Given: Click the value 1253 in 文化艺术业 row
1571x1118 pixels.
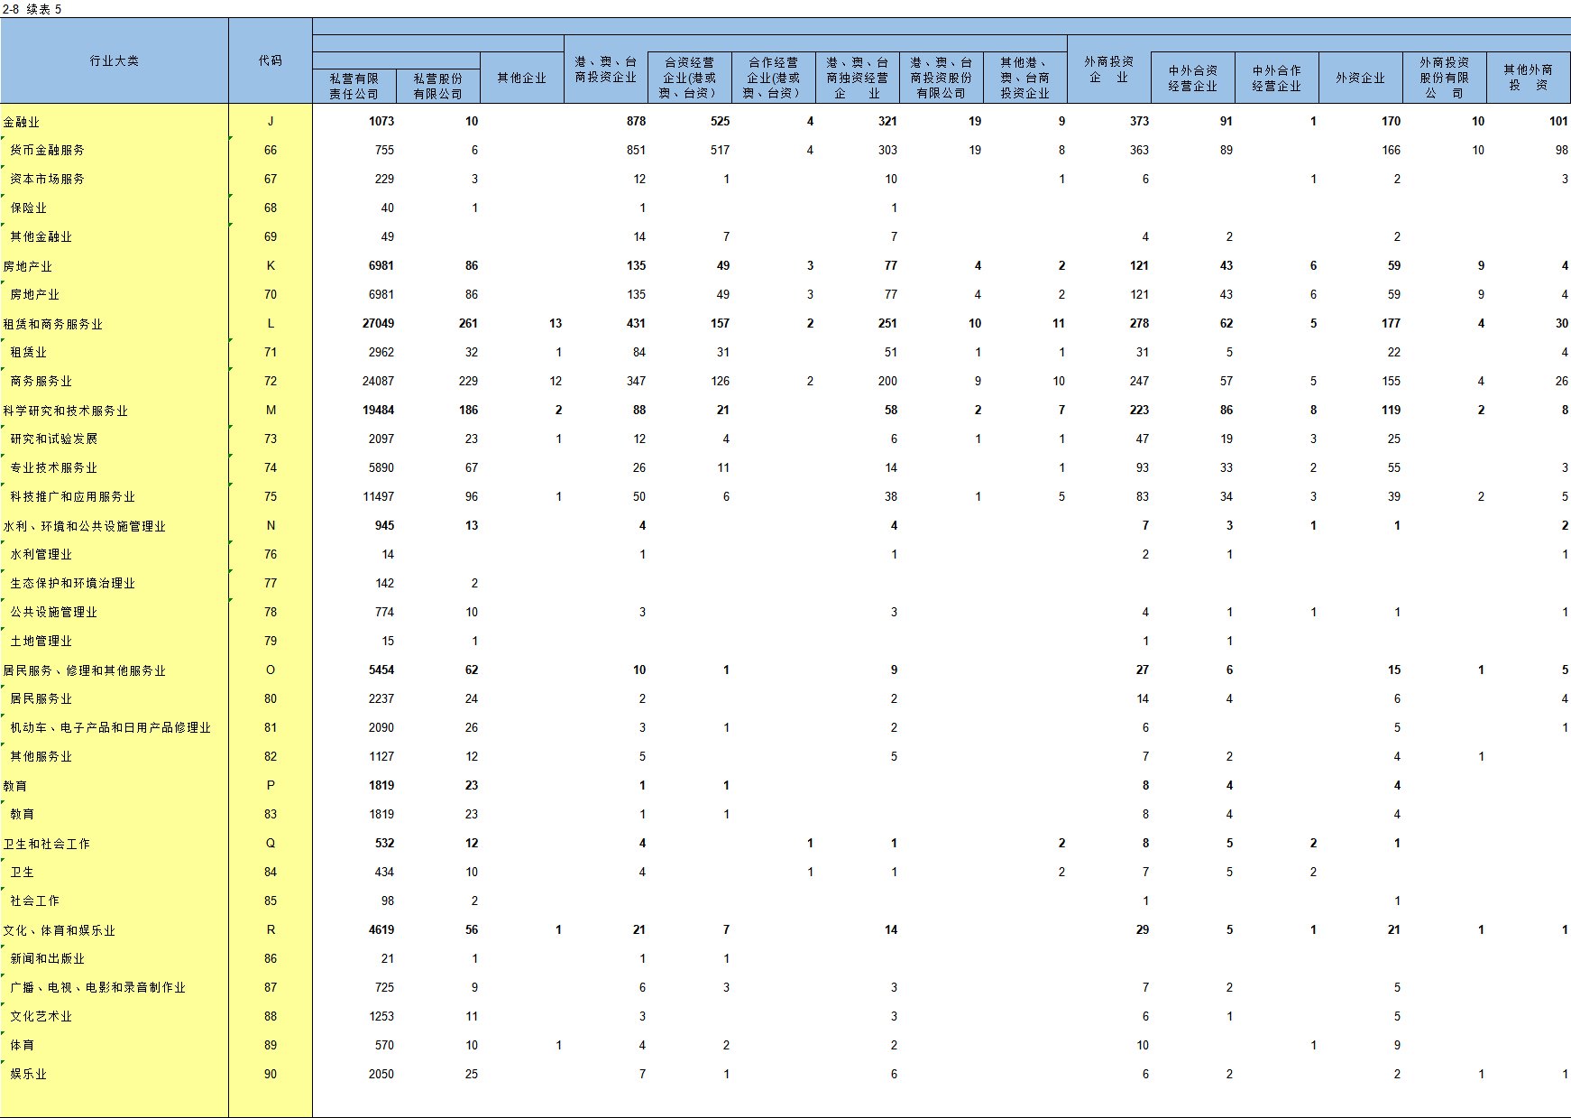Looking at the screenshot, I should [x=381, y=1016].
